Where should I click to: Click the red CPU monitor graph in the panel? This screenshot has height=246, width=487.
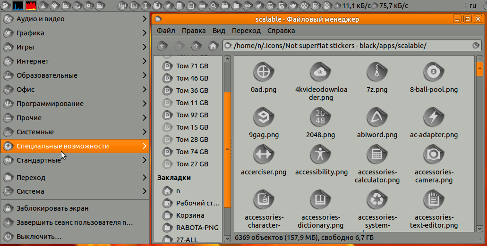click(x=31, y=5)
